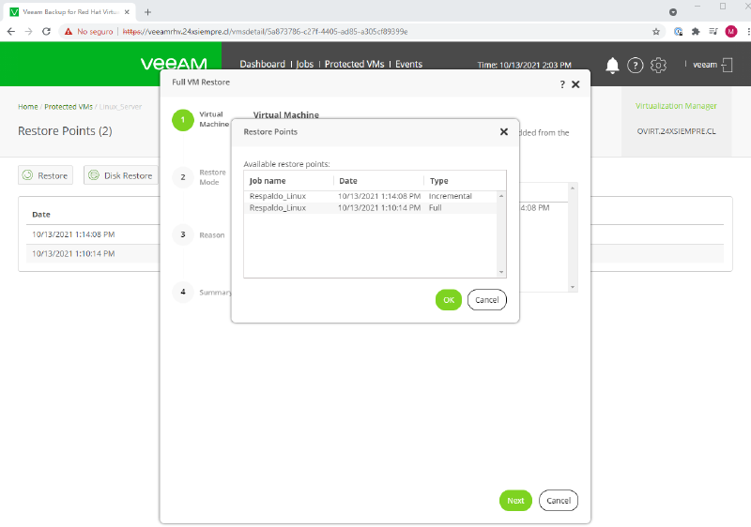Open the settings gear icon
Viewport: 751px width, 527px height.
point(658,65)
